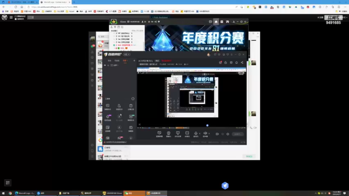The width and height of the screenshot is (349, 196).
Task: Switch to the second scene tab in the streaming app
Action: pyautogui.click(x=117, y=61)
